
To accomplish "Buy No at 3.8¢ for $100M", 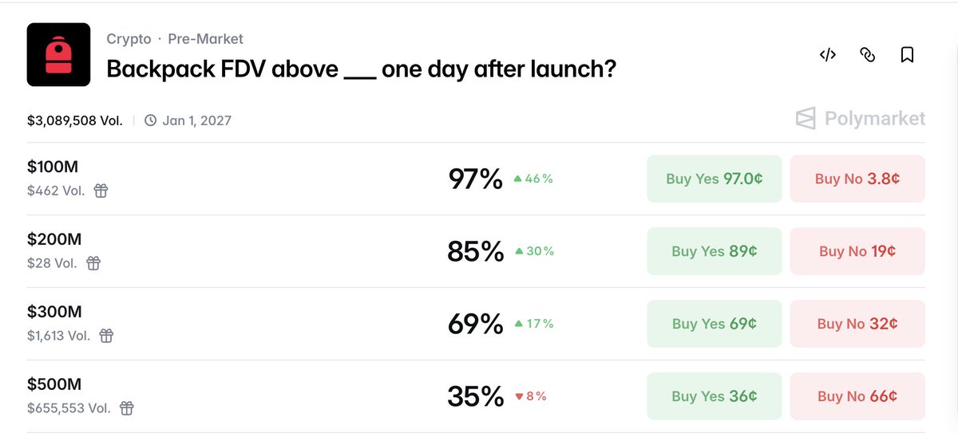I will click(857, 179).
